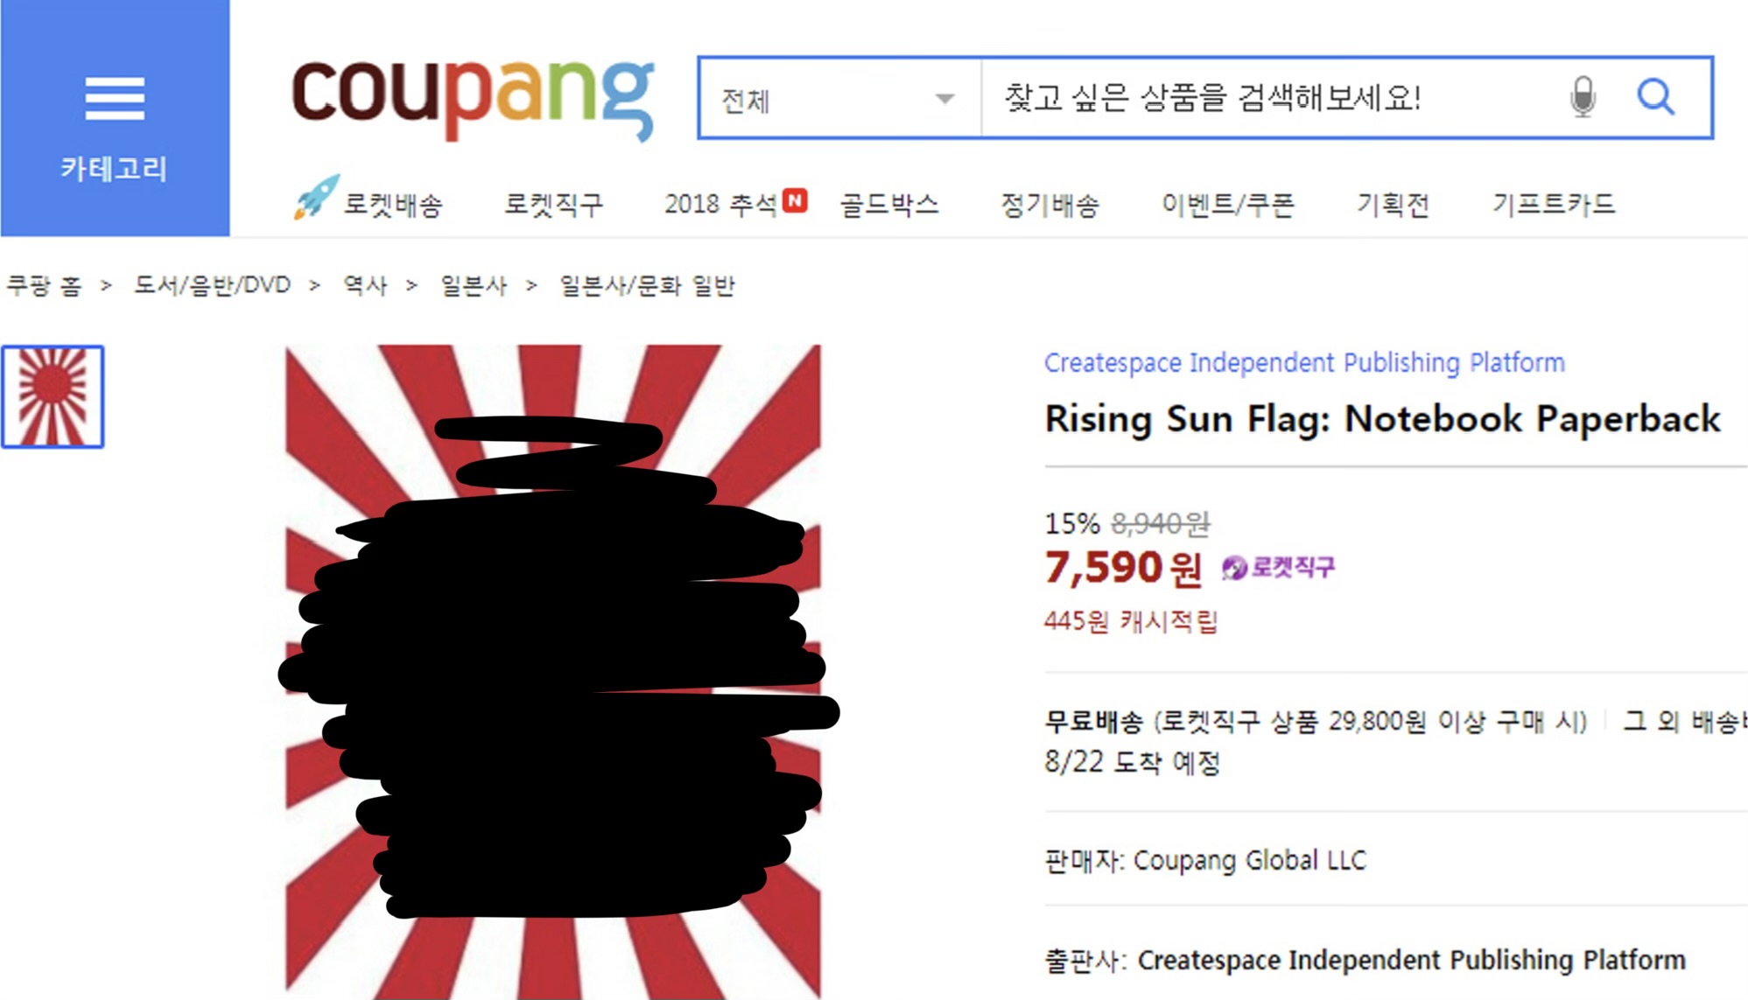The height and width of the screenshot is (1000, 1748).
Task: Click Createspace Independent Publishing Platform brand link
Action: click(1304, 362)
